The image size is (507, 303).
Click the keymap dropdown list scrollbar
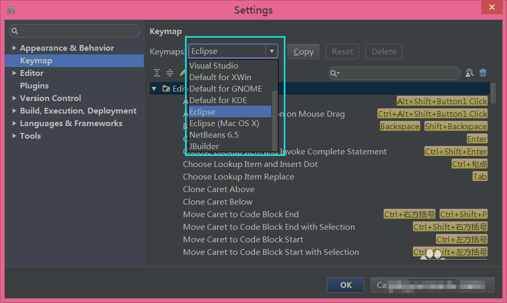[x=275, y=120]
